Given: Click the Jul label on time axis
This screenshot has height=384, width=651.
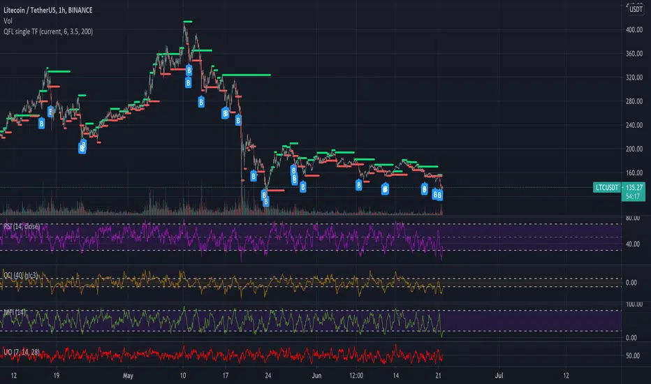Looking at the screenshot, I should (499, 376).
